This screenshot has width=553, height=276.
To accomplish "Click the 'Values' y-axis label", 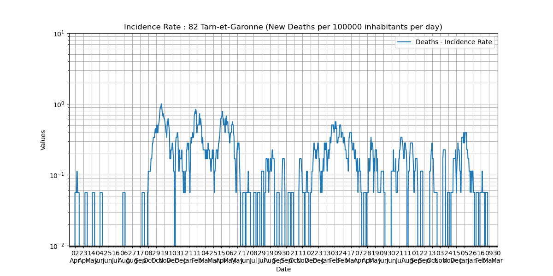I will click(x=43, y=140).
